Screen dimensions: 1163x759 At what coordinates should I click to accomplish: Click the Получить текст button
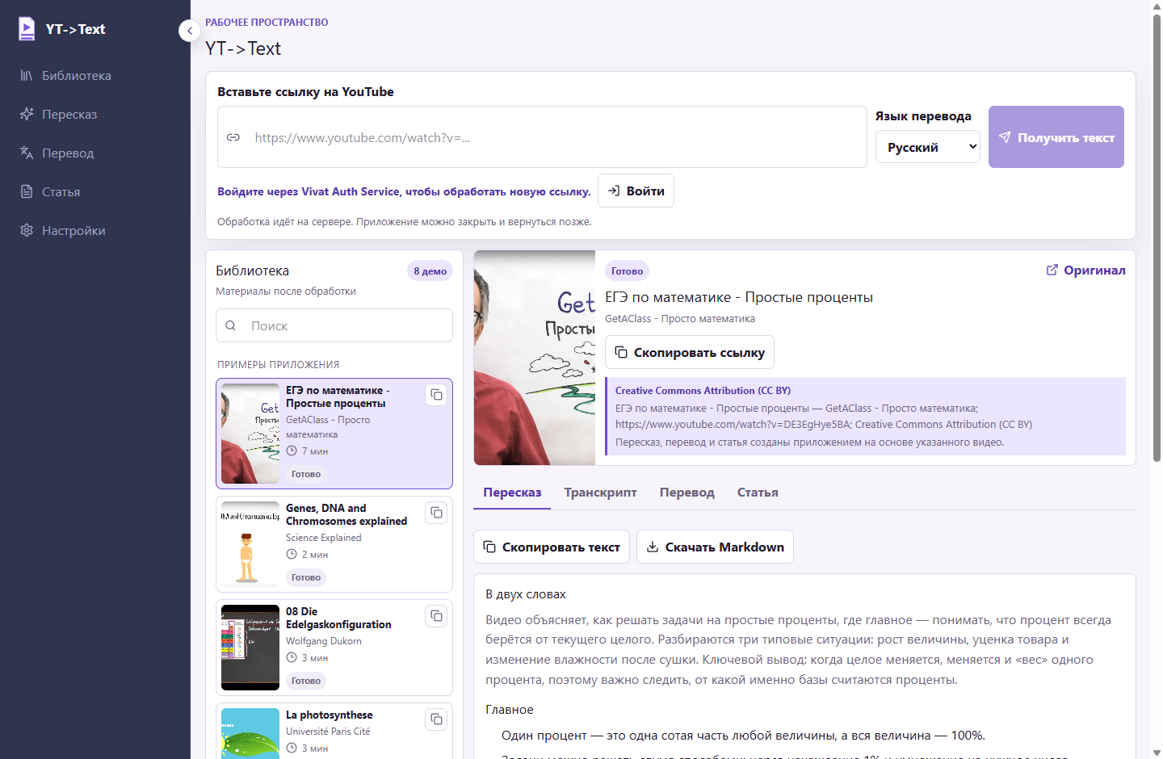(x=1056, y=137)
